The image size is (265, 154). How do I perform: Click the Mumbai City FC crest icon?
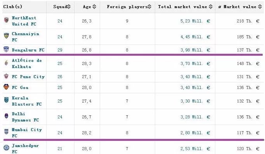6,132
